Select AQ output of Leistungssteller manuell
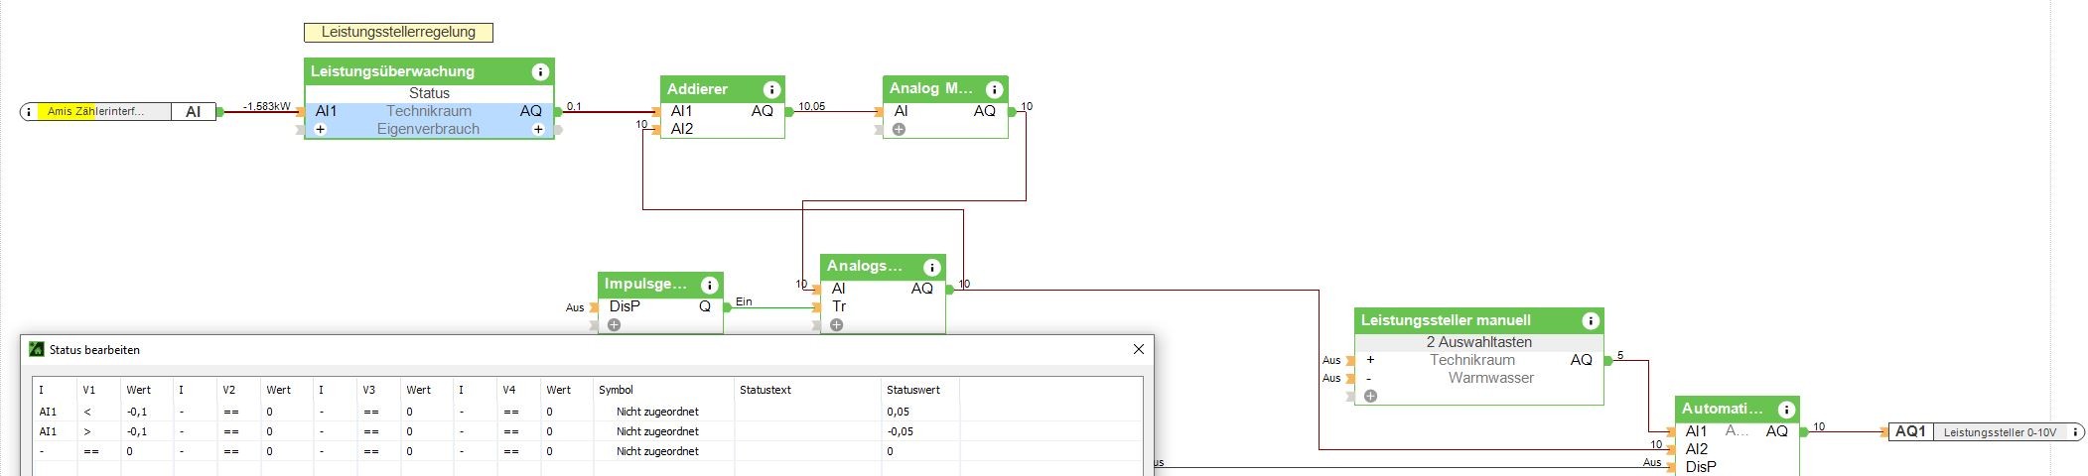Image resolution: width=2088 pixels, height=476 pixels. point(1581,360)
